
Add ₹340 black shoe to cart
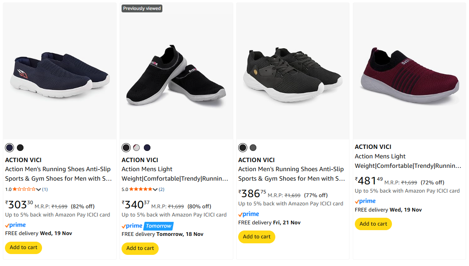(x=140, y=248)
